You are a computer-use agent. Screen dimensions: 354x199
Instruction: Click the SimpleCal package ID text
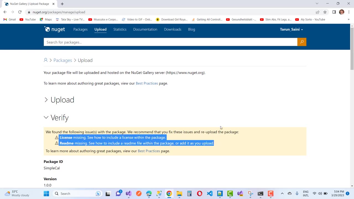[52, 168]
